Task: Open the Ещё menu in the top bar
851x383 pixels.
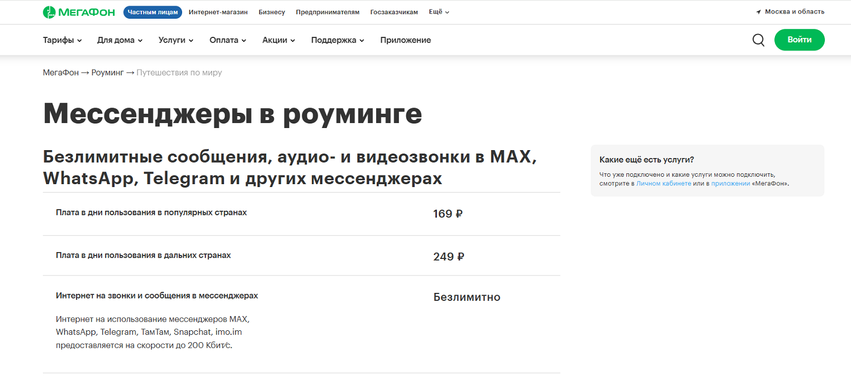Action: tap(437, 11)
